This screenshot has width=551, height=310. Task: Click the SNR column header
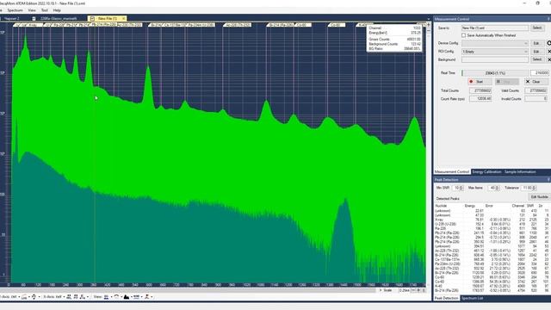tap(530, 206)
